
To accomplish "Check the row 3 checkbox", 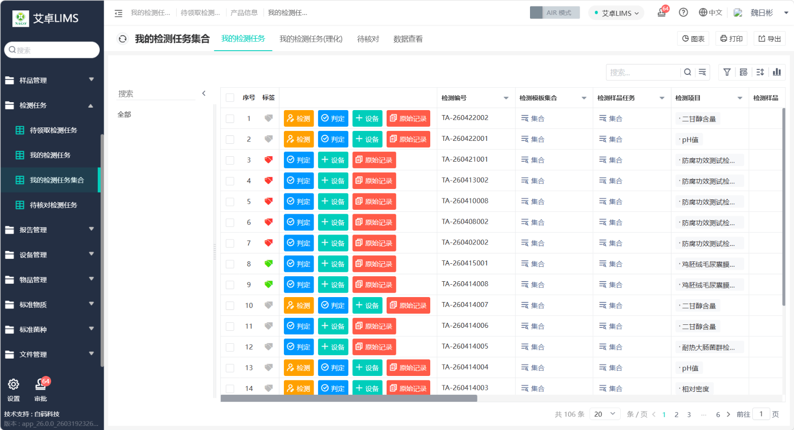I will click(230, 160).
